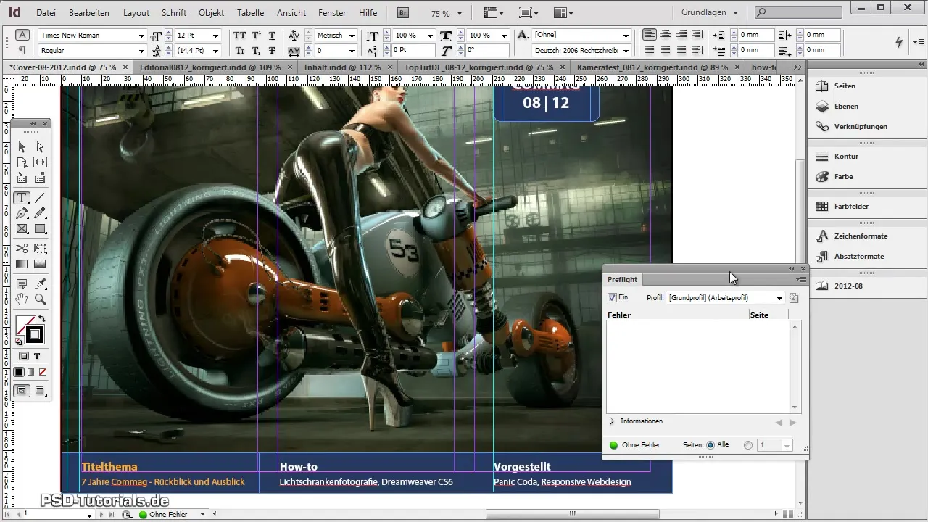
Task: Select the Zoom tool
Action: [x=40, y=299]
